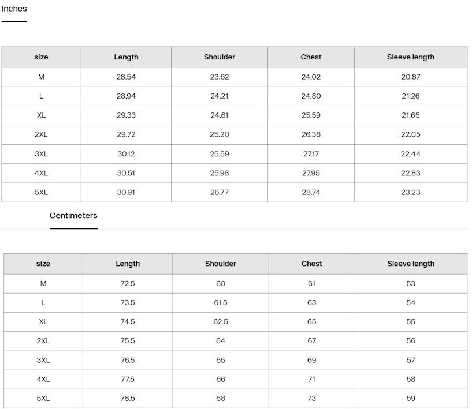
Task: Click the 28.54 length cell
Action: pyautogui.click(x=126, y=77)
